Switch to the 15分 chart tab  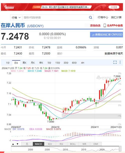pyautogui.click(x=58, y=63)
